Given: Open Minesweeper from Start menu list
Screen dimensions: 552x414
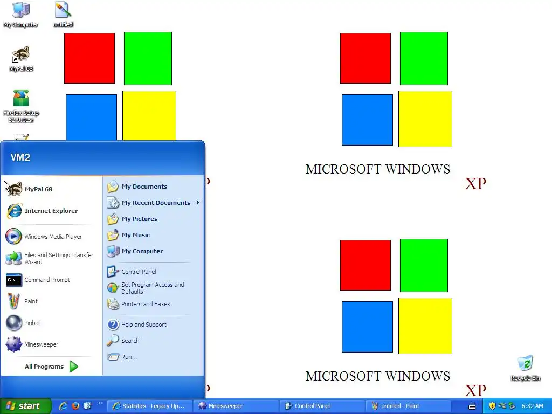Looking at the screenshot, I should point(51,344).
